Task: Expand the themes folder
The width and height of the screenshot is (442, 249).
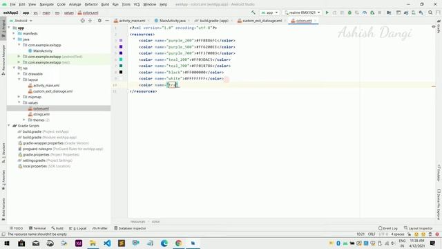Action: (x=24, y=120)
